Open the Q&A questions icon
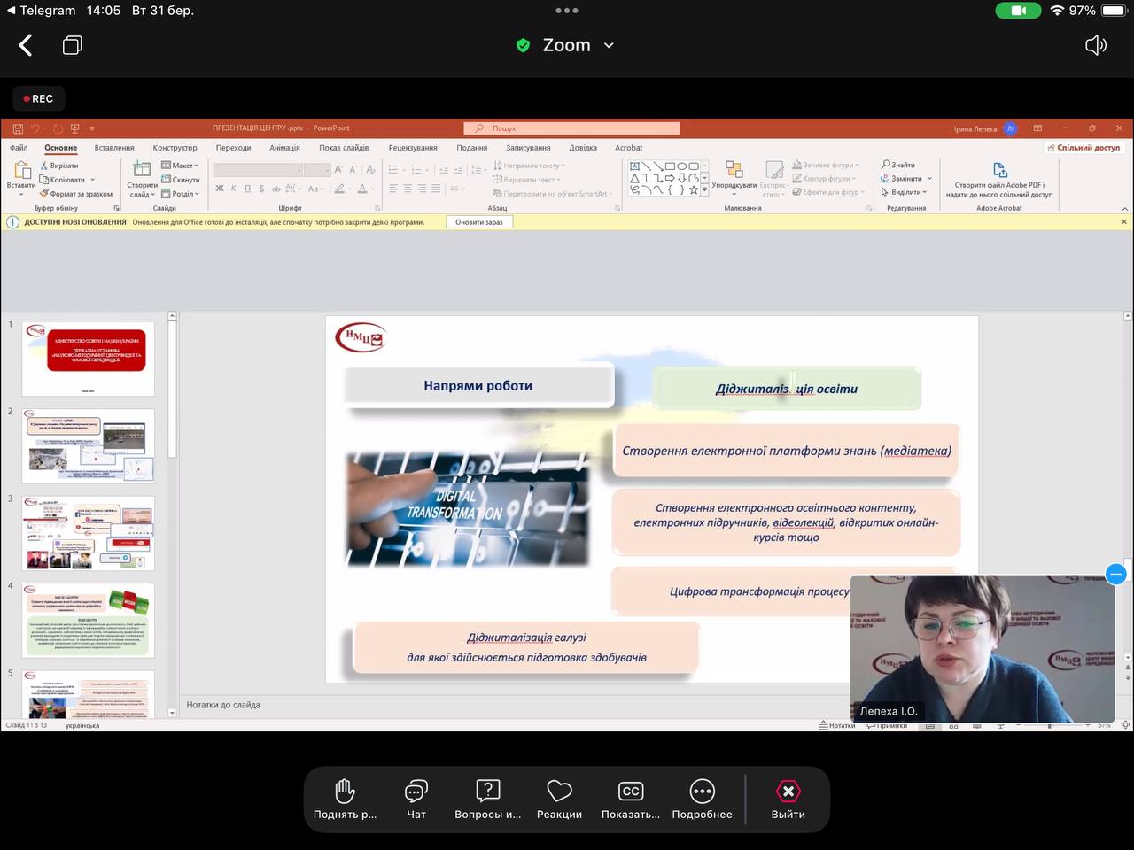 (x=487, y=792)
